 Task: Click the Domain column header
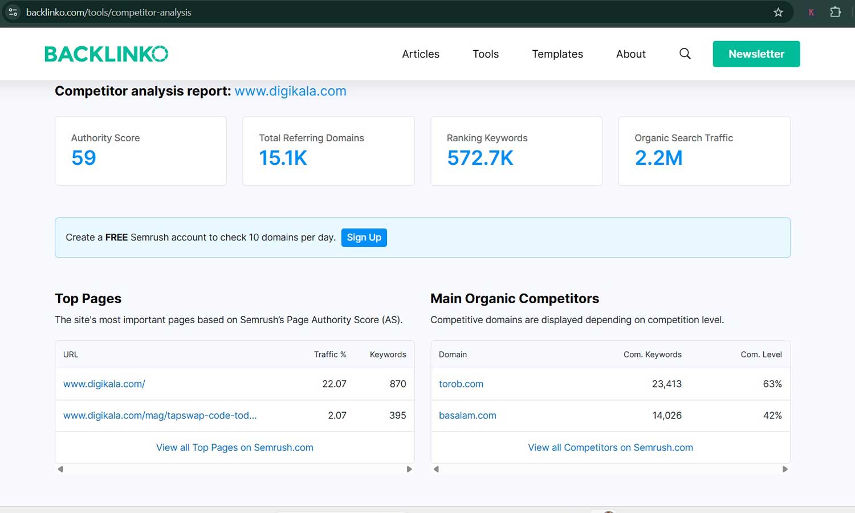coord(453,355)
